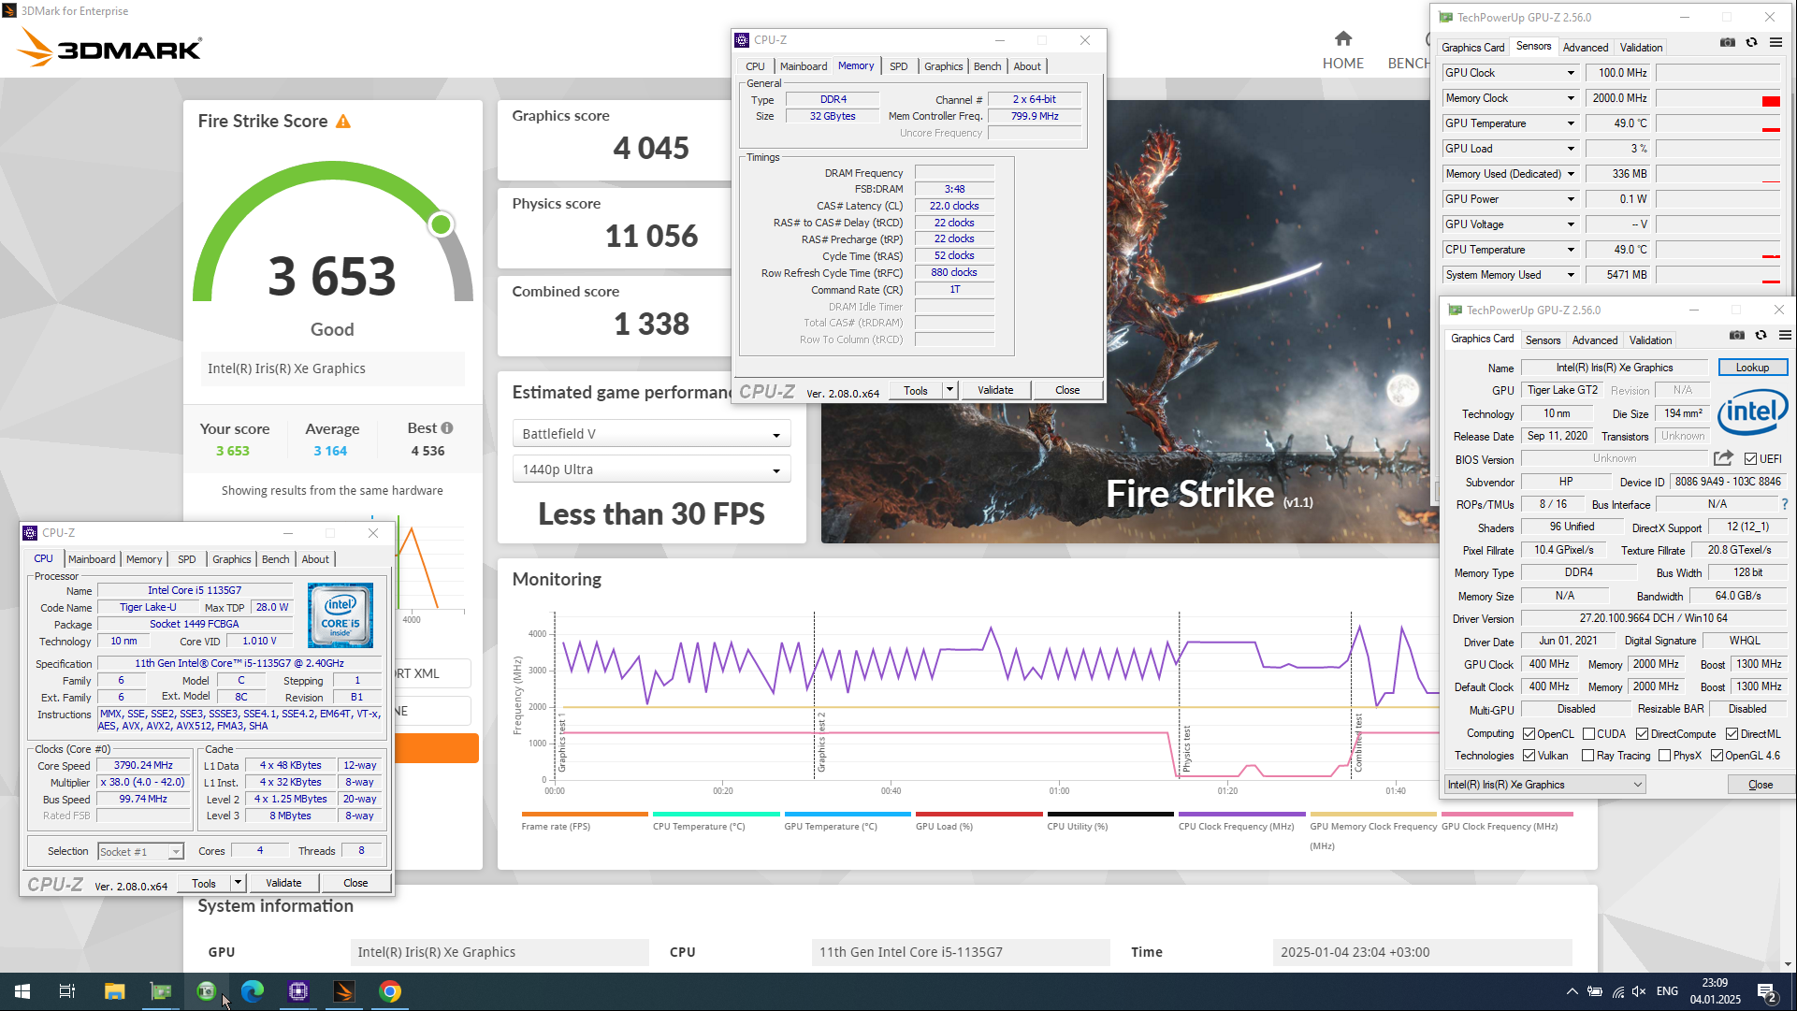
Task: Switch to CPU-Z in the taskbar
Action: 298,991
